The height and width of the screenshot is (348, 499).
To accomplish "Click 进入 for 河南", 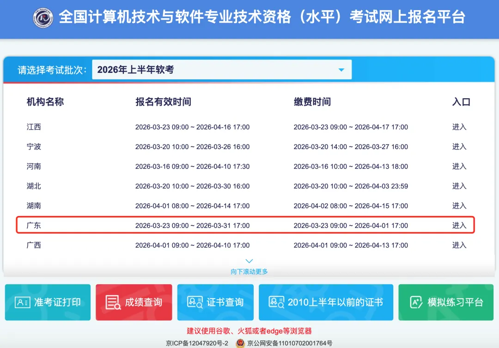I will click(x=459, y=166).
